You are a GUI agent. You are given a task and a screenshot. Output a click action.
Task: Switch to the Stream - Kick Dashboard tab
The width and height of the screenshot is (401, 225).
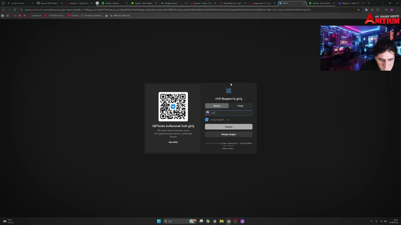point(144,3)
